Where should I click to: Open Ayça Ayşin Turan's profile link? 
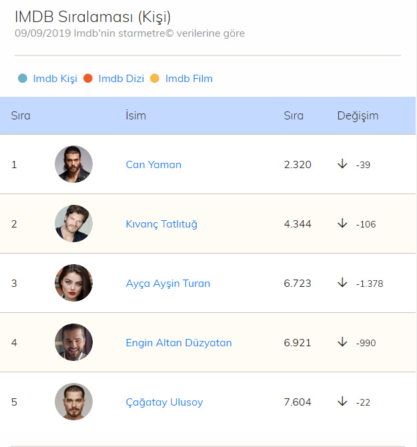[x=168, y=284]
